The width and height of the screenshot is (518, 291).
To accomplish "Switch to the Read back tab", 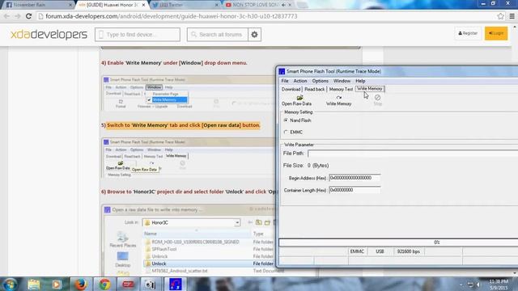I will pyautogui.click(x=315, y=89).
